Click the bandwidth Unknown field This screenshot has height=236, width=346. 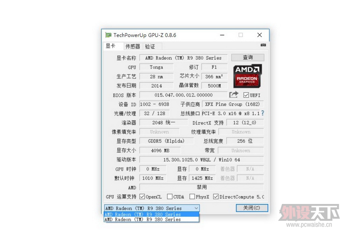click(241, 150)
